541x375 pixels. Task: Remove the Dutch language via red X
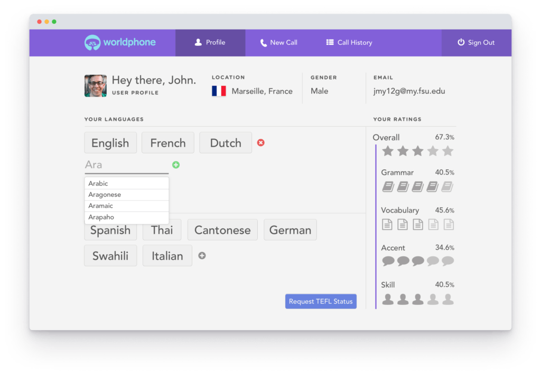click(x=260, y=142)
